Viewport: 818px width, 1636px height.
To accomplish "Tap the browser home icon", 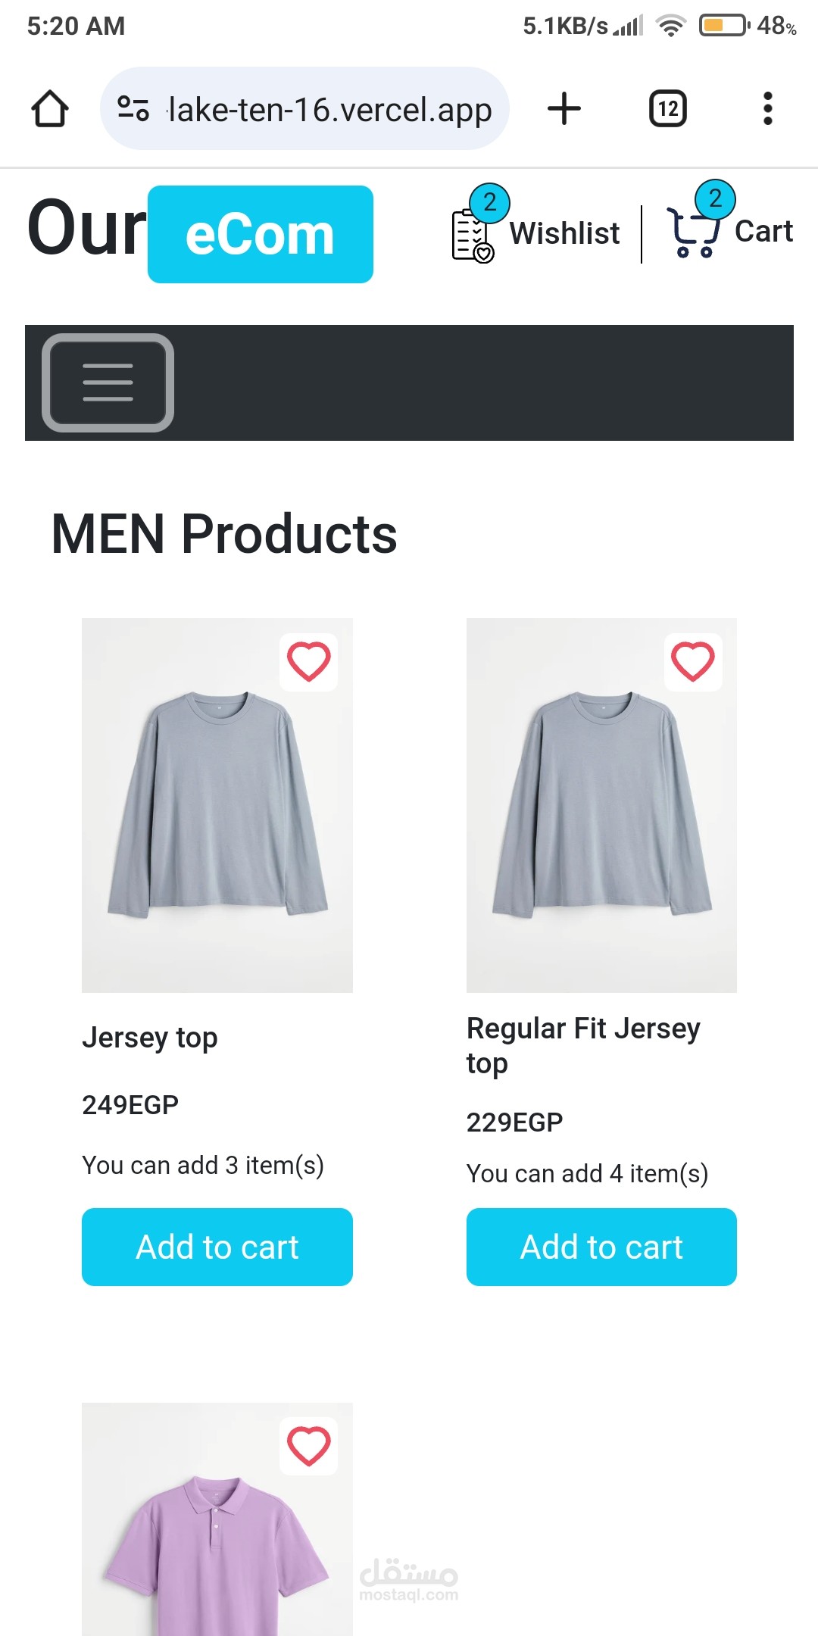I will point(50,108).
